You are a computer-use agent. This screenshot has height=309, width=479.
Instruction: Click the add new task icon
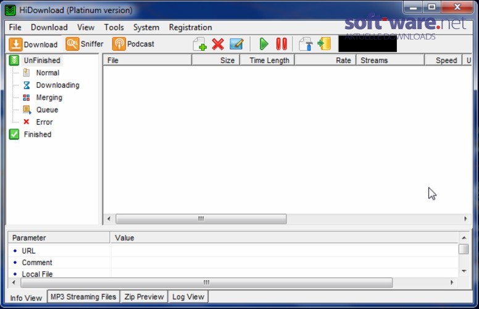point(200,44)
